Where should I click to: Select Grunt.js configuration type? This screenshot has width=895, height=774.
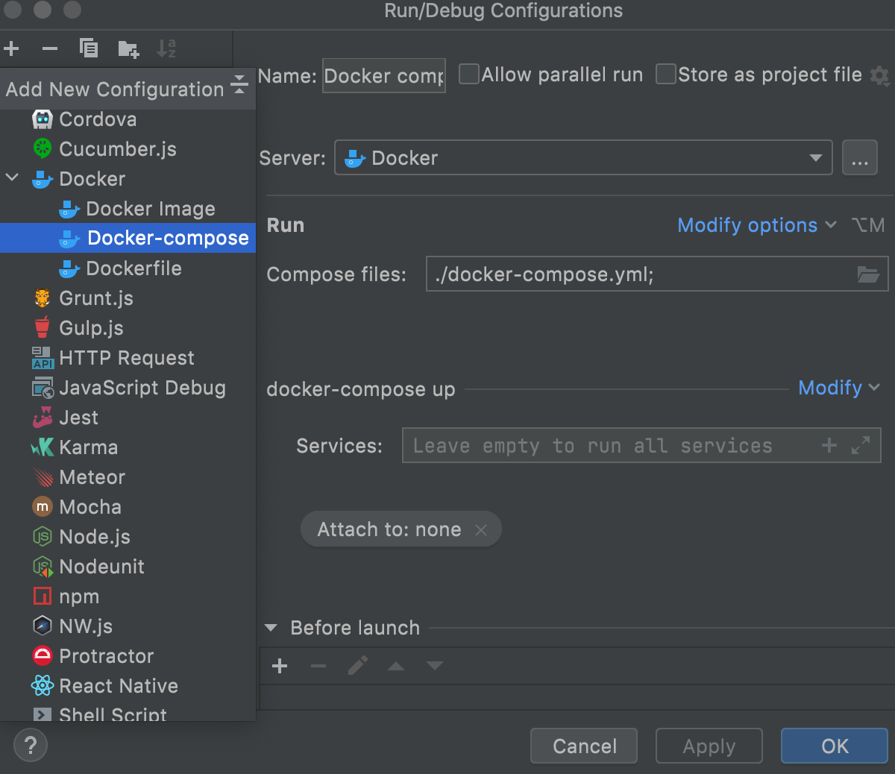click(128, 298)
